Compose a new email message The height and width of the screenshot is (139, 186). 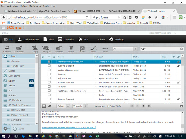(x=19, y=49)
